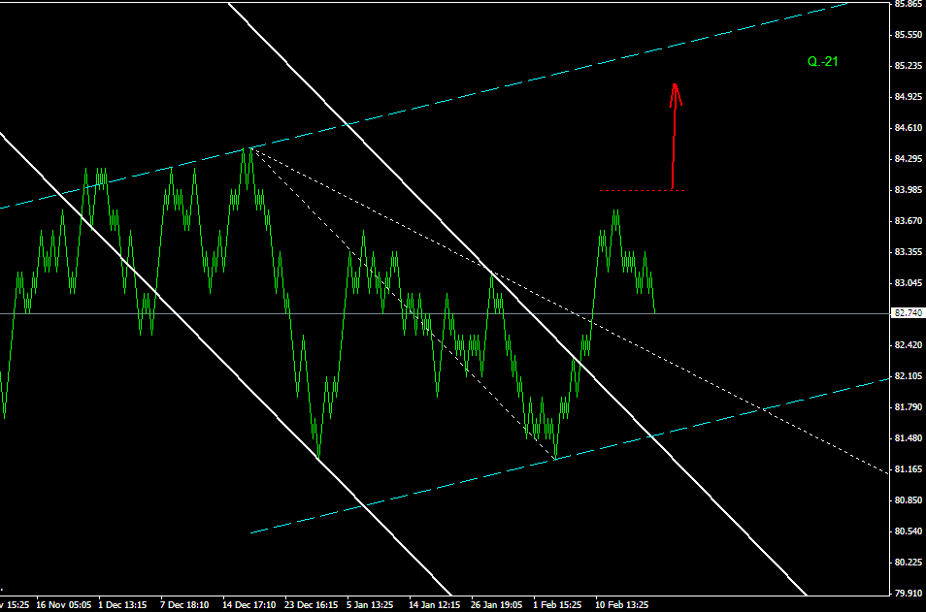Click the 82.105 price scale value
The height and width of the screenshot is (612, 926).
pyautogui.click(x=909, y=376)
